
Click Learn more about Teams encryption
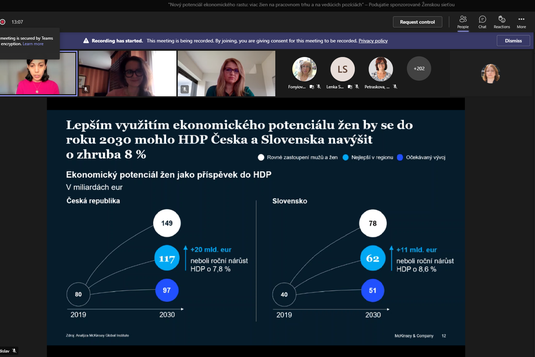tap(33, 44)
